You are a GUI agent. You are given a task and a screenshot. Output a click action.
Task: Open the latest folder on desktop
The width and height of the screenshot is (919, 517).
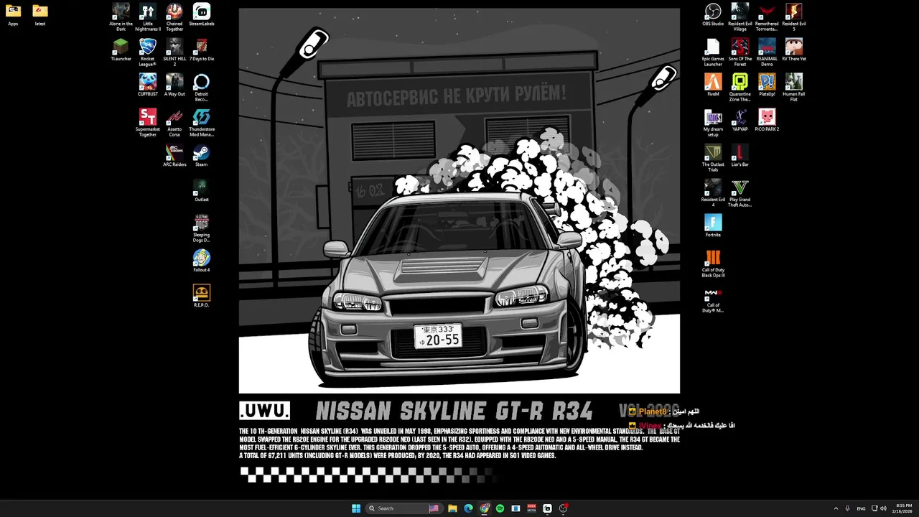pos(40,15)
